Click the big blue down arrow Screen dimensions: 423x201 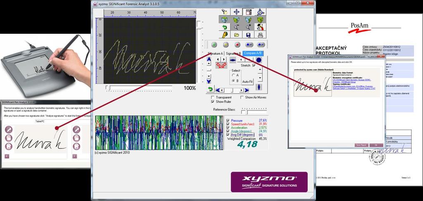click(x=209, y=82)
